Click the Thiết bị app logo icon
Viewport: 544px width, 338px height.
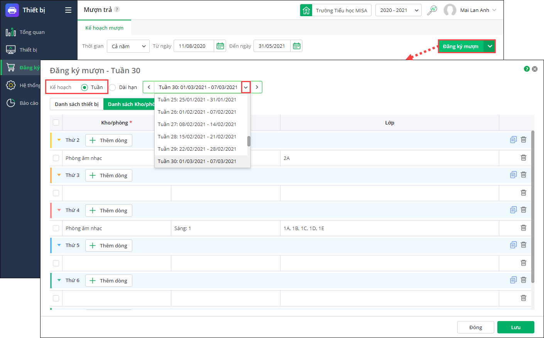pyautogui.click(x=12, y=10)
